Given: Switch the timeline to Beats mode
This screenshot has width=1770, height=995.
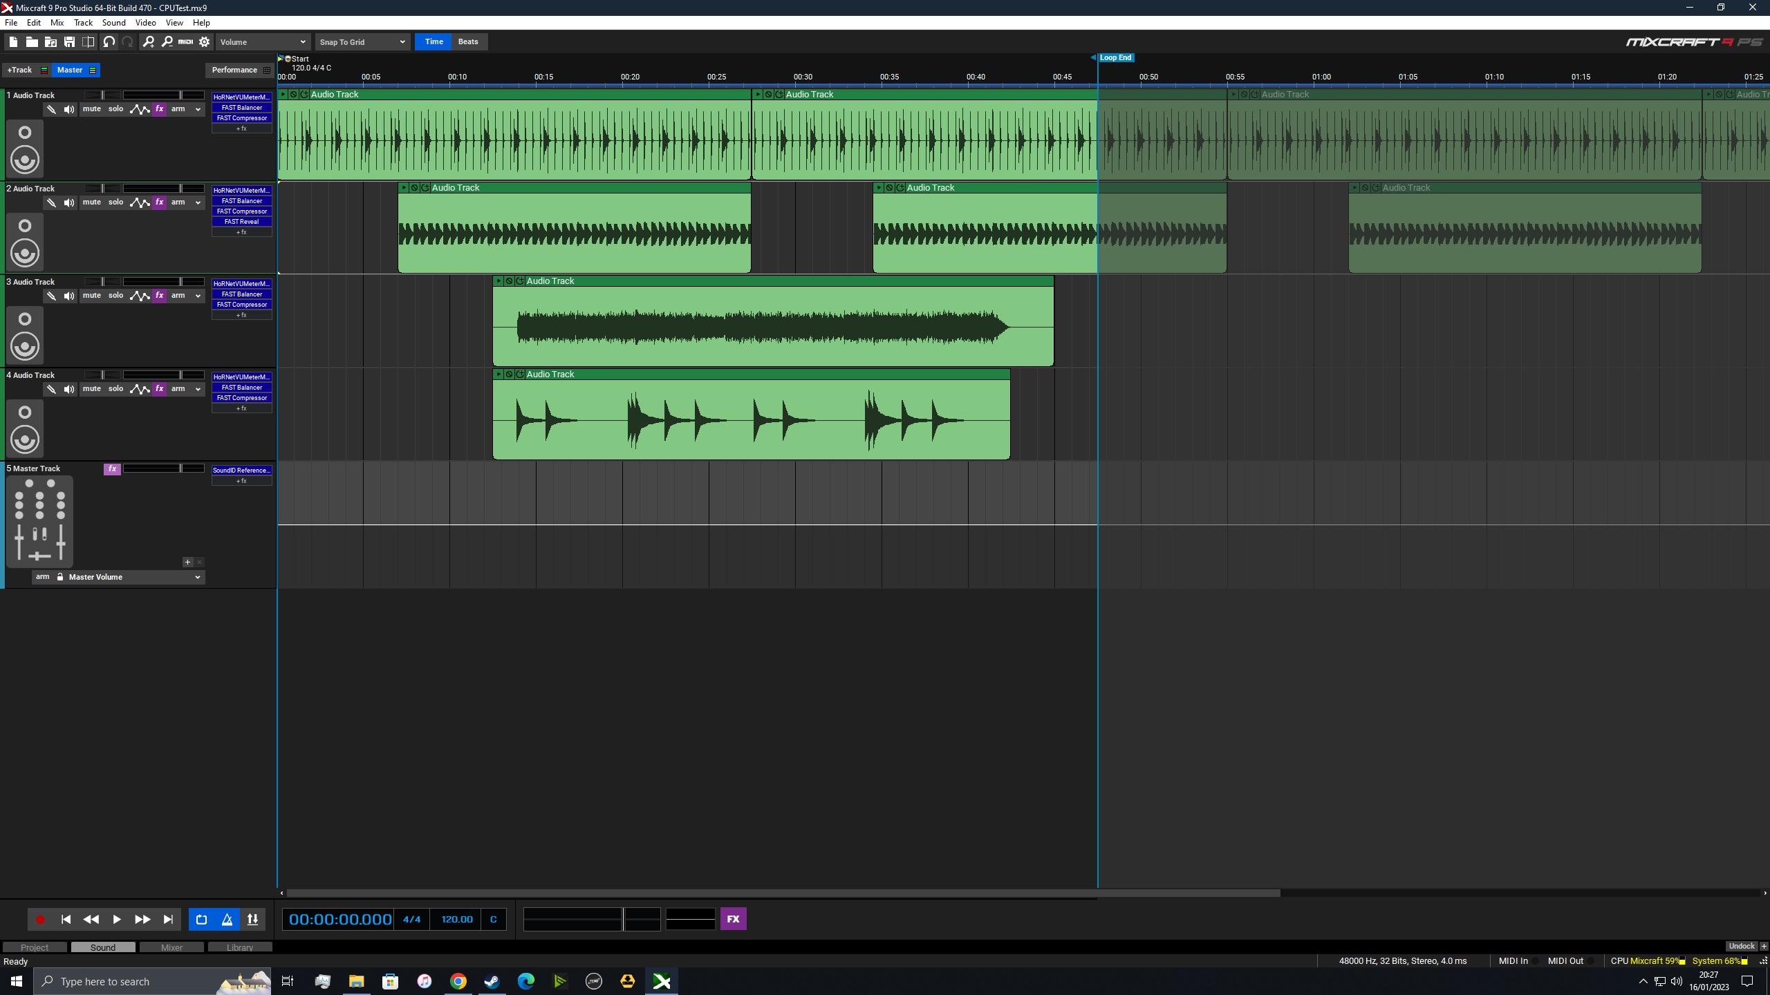Looking at the screenshot, I should coord(468,42).
